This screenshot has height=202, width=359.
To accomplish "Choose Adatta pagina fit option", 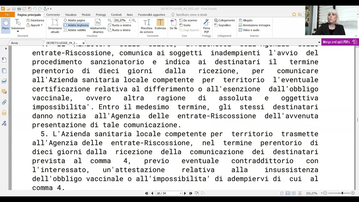I will click(x=74, y=20).
